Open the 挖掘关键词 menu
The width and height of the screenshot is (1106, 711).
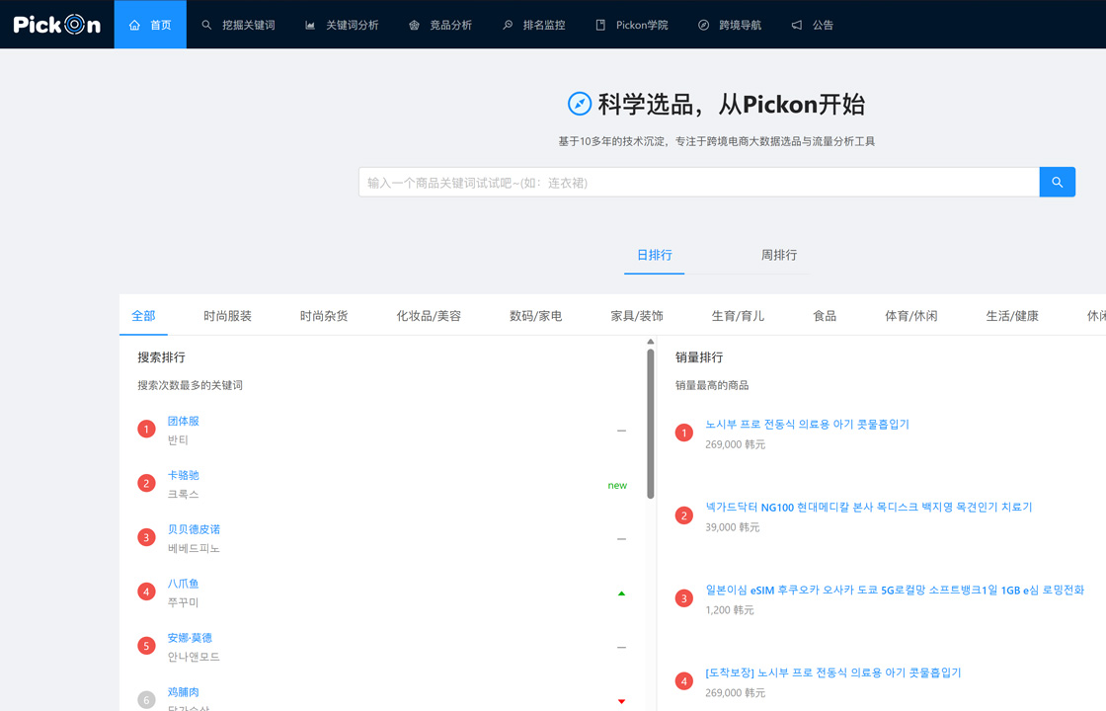tap(238, 25)
